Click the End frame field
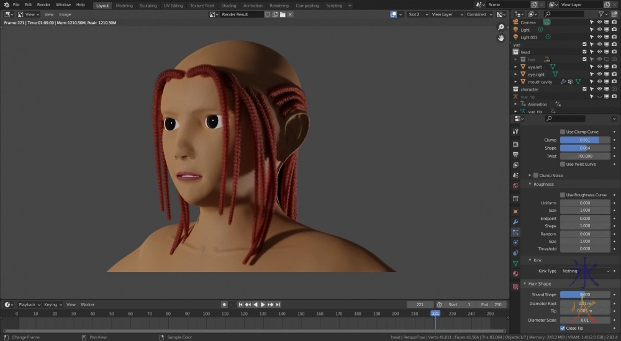The width and height of the screenshot is (621, 341). [x=492, y=304]
